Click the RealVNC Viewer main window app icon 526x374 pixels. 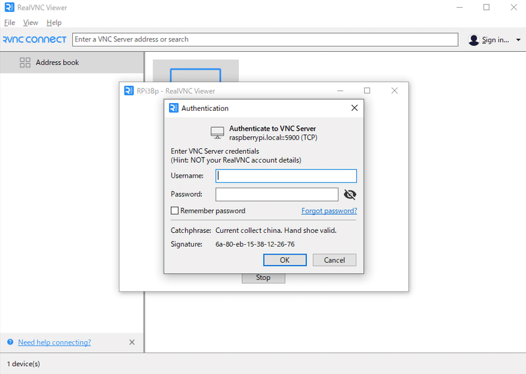(9, 7)
